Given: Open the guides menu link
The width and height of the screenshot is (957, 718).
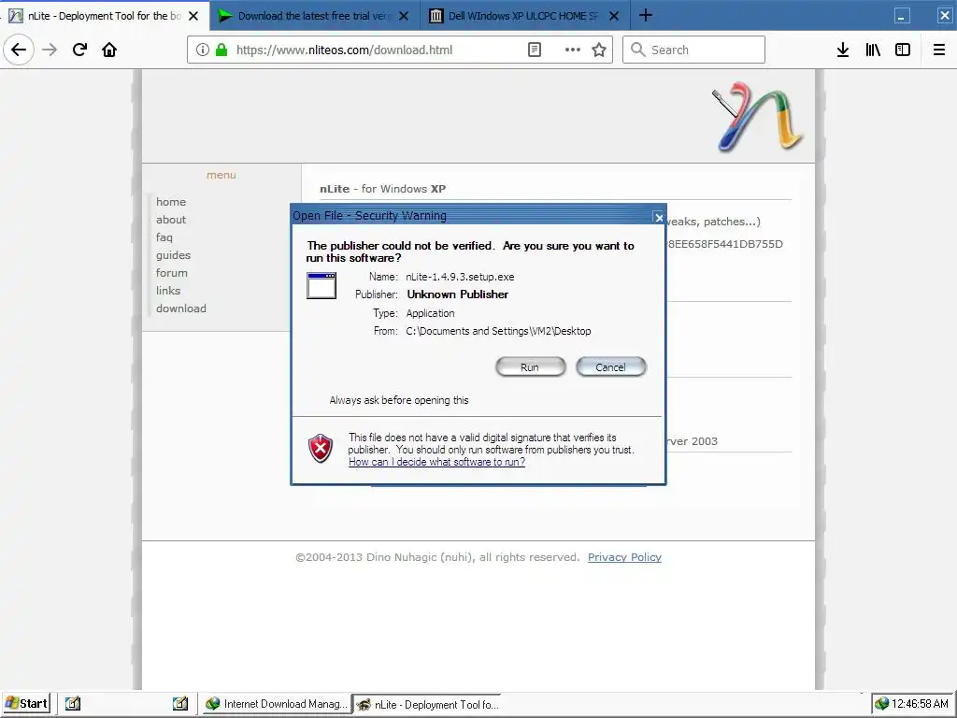Looking at the screenshot, I should coord(173,255).
